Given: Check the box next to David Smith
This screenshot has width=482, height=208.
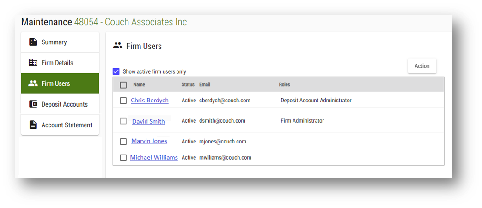Looking at the screenshot, I should (x=123, y=121).
